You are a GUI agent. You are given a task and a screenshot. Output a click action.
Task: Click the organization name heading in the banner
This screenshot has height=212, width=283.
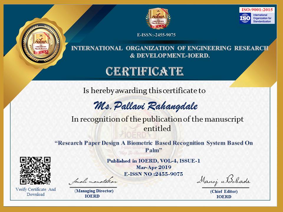(x=170, y=52)
